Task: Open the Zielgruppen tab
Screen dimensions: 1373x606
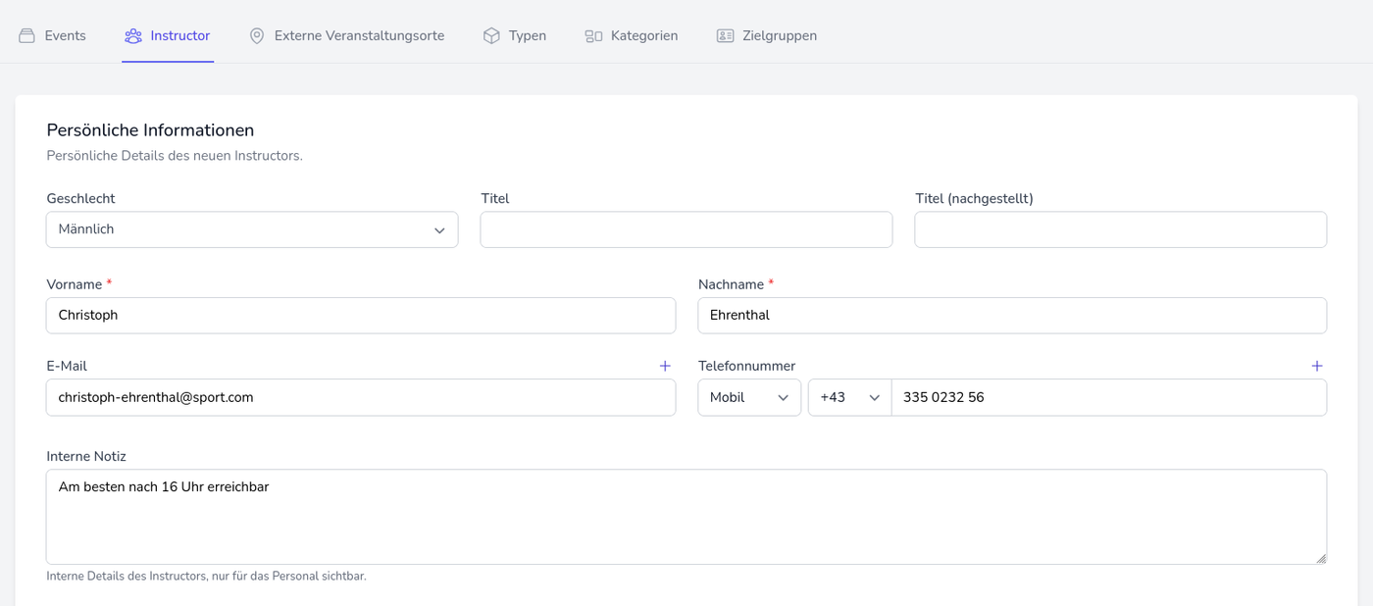Action: coord(780,36)
